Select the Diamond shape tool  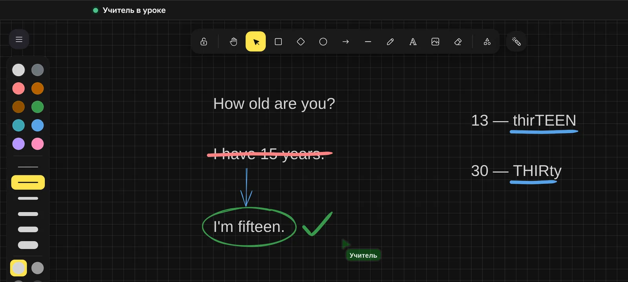301,42
